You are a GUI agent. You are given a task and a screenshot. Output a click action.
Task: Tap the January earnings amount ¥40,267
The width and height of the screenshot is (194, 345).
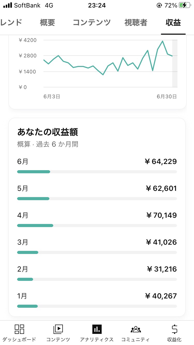(x=161, y=296)
